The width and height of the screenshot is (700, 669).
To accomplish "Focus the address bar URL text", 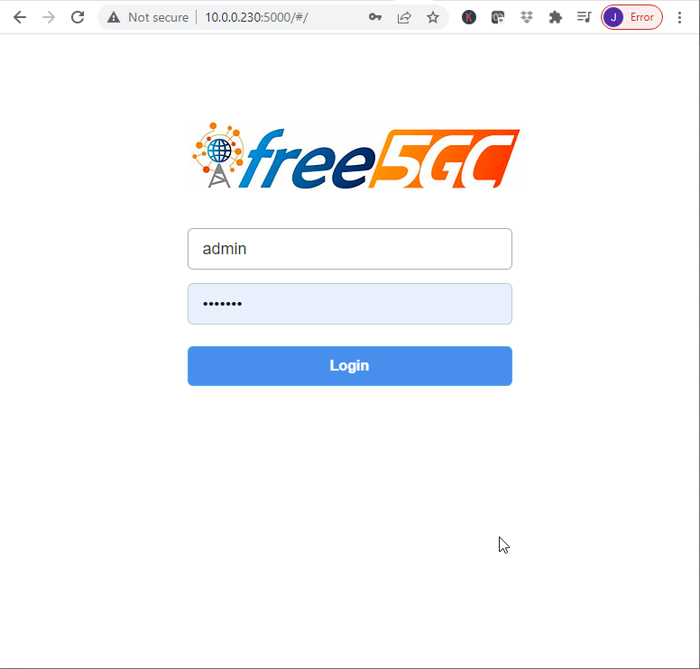I will tap(256, 17).
